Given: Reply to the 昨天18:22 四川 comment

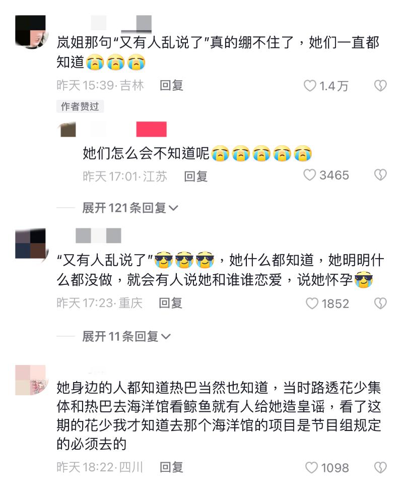Looking at the screenshot, I should [x=172, y=467].
